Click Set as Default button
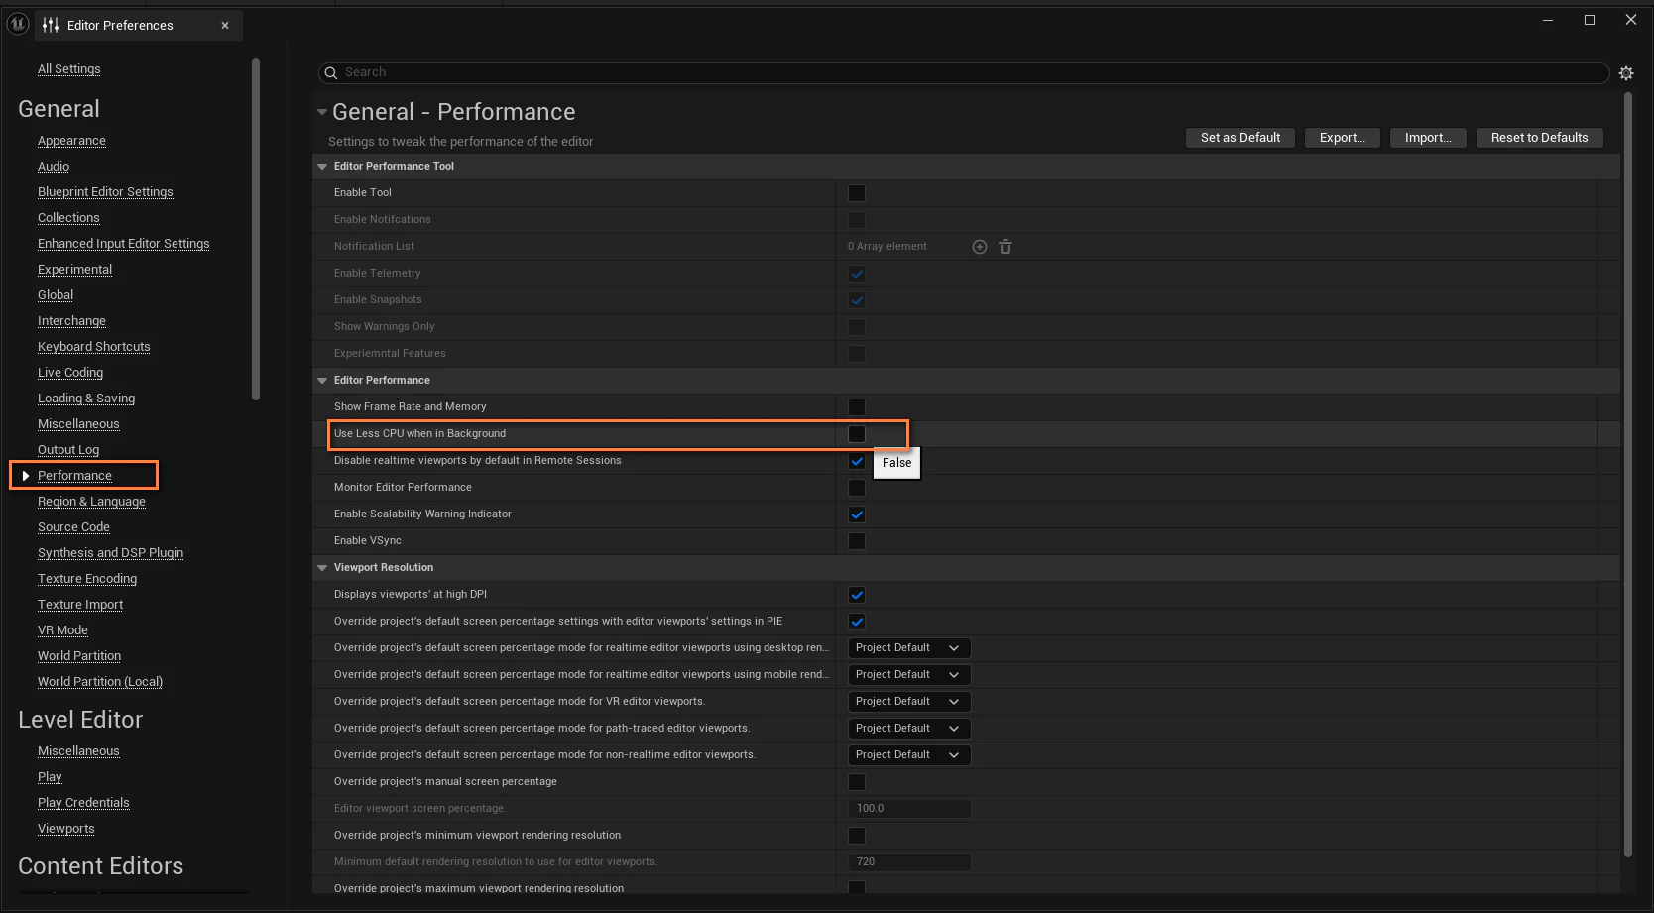1654x913 pixels. (x=1240, y=138)
